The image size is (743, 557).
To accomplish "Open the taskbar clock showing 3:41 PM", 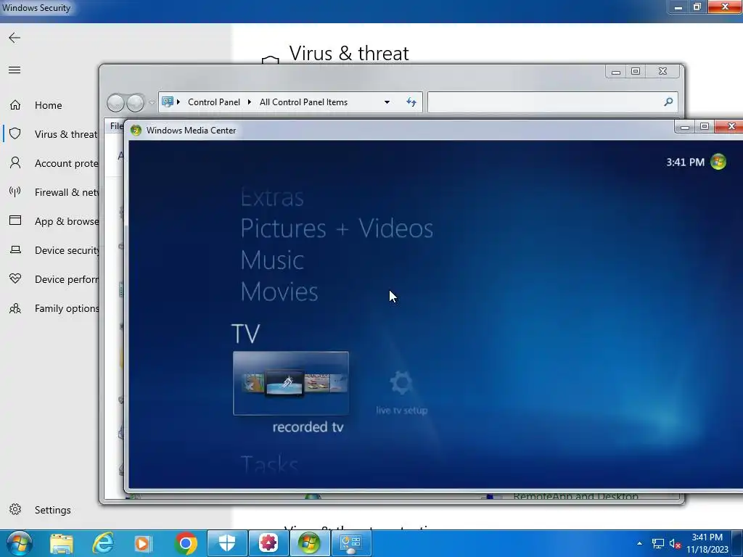I will tap(707, 543).
